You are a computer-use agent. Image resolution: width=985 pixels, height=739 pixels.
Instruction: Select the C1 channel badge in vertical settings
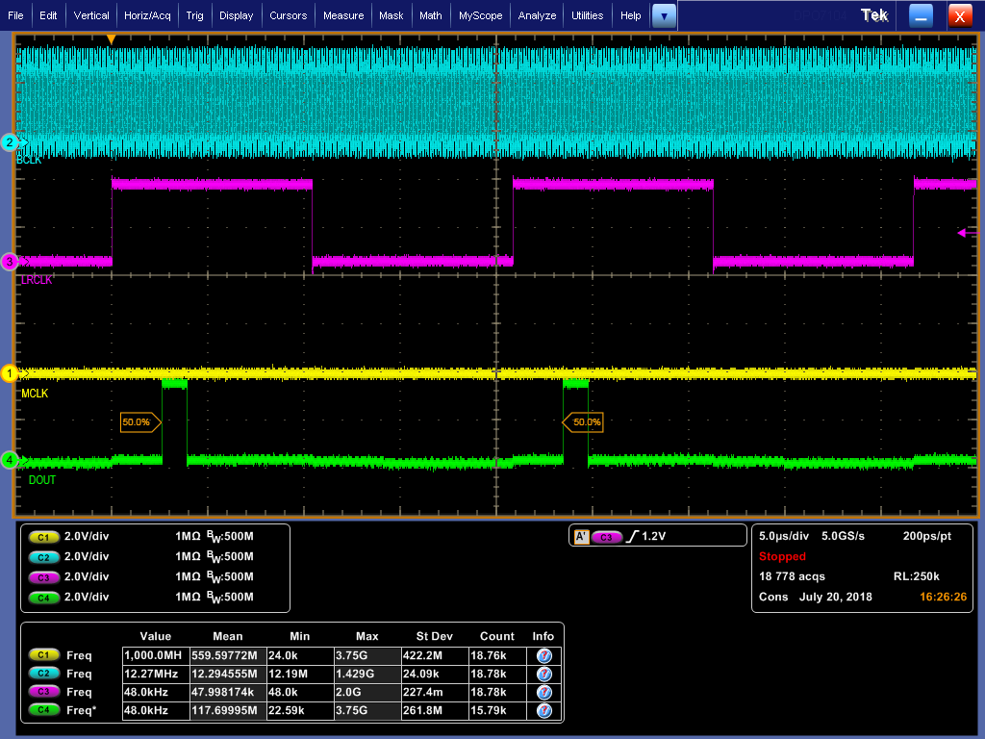click(42, 538)
